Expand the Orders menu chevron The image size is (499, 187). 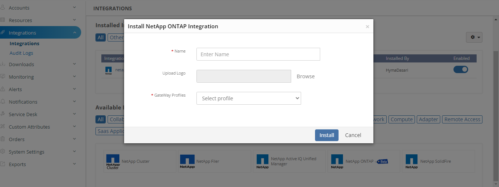click(75, 139)
